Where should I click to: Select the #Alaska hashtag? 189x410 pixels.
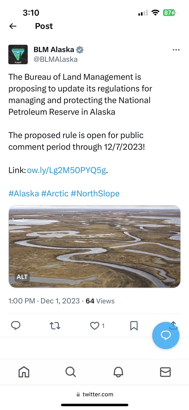(23, 193)
